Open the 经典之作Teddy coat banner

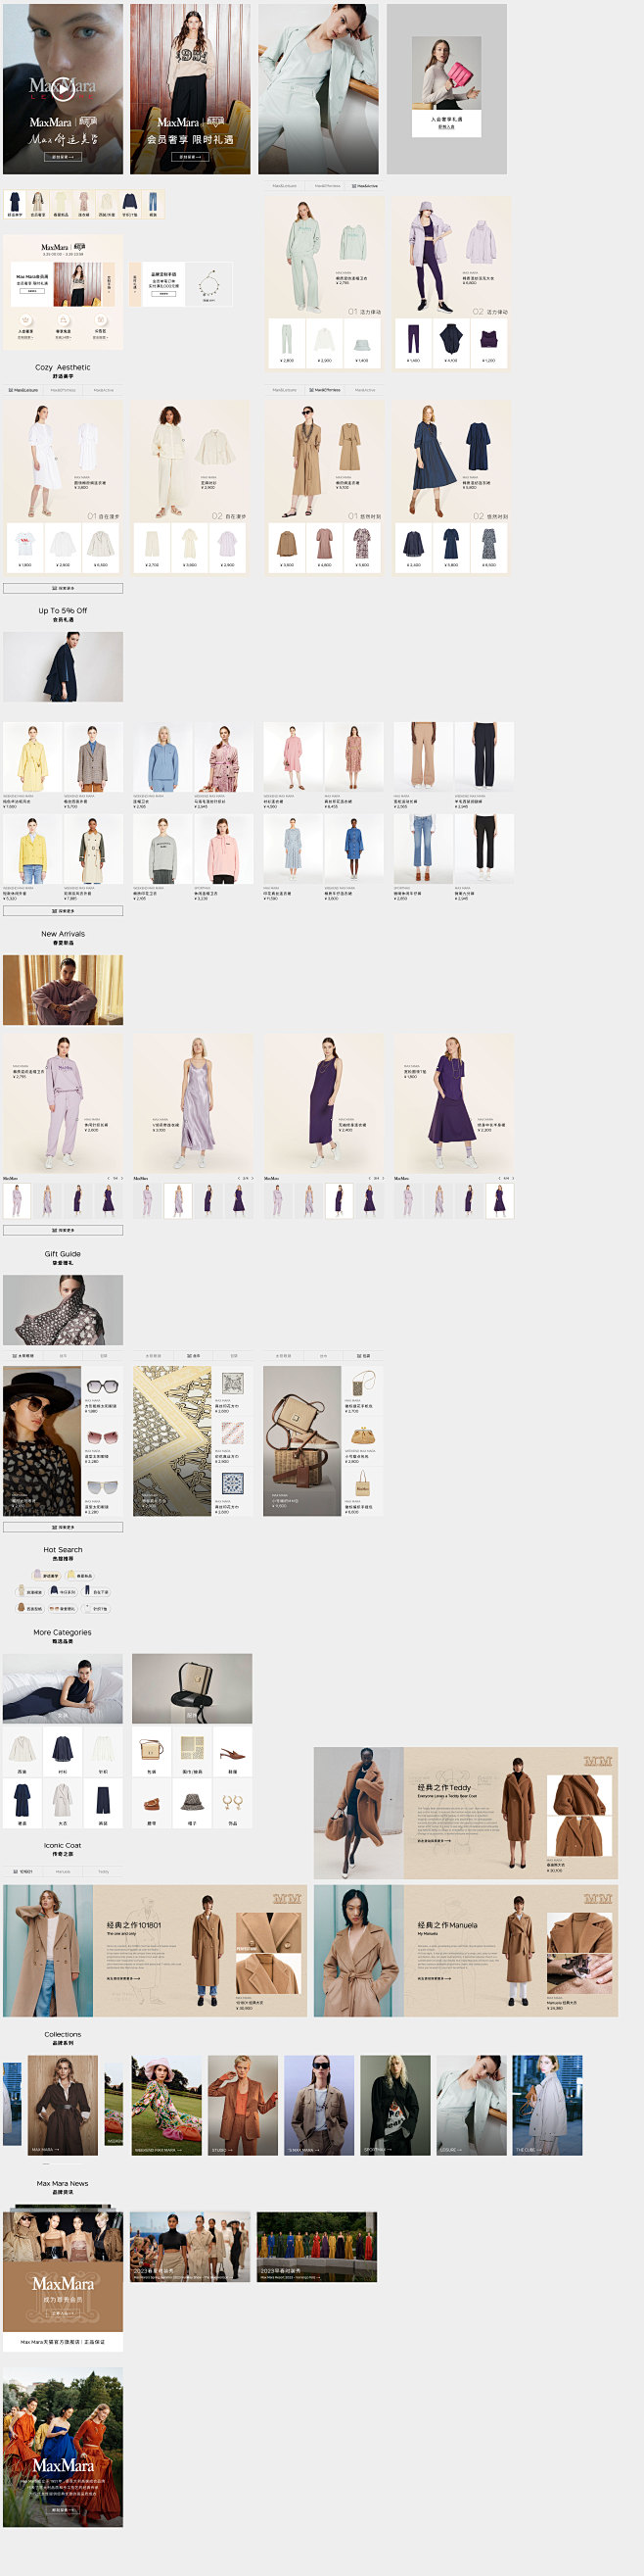point(465,1813)
